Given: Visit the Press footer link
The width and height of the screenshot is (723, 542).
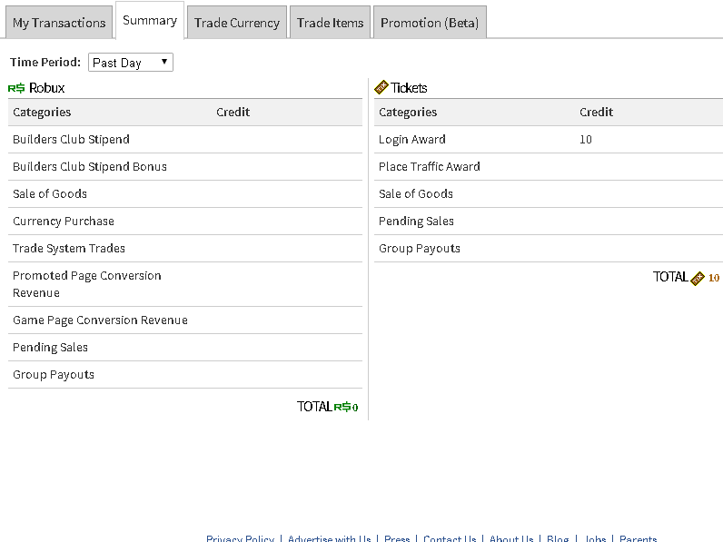Looking at the screenshot, I should (x=397, y=538).
